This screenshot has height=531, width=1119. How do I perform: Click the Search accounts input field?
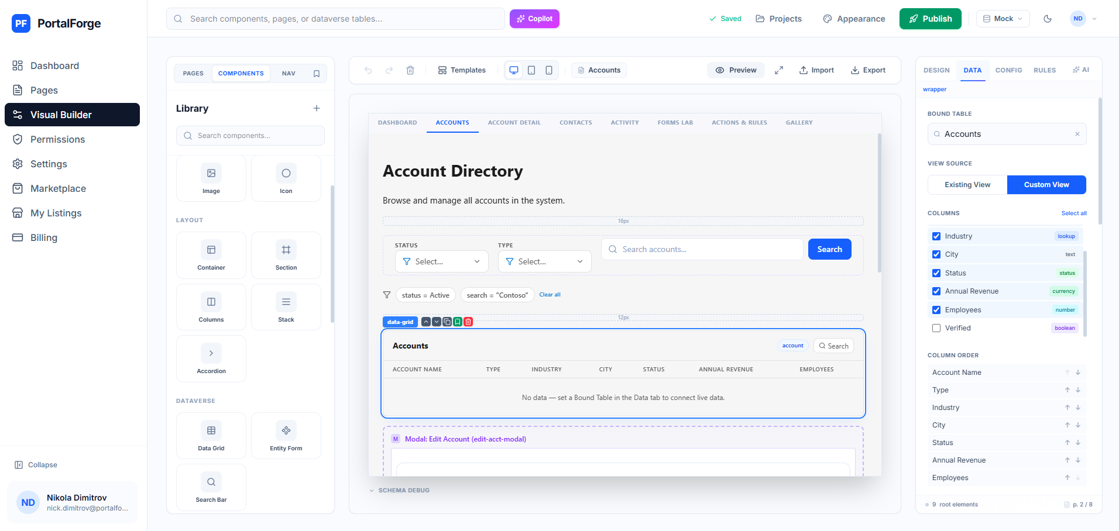pyautogui.click(x=702, y=249)
